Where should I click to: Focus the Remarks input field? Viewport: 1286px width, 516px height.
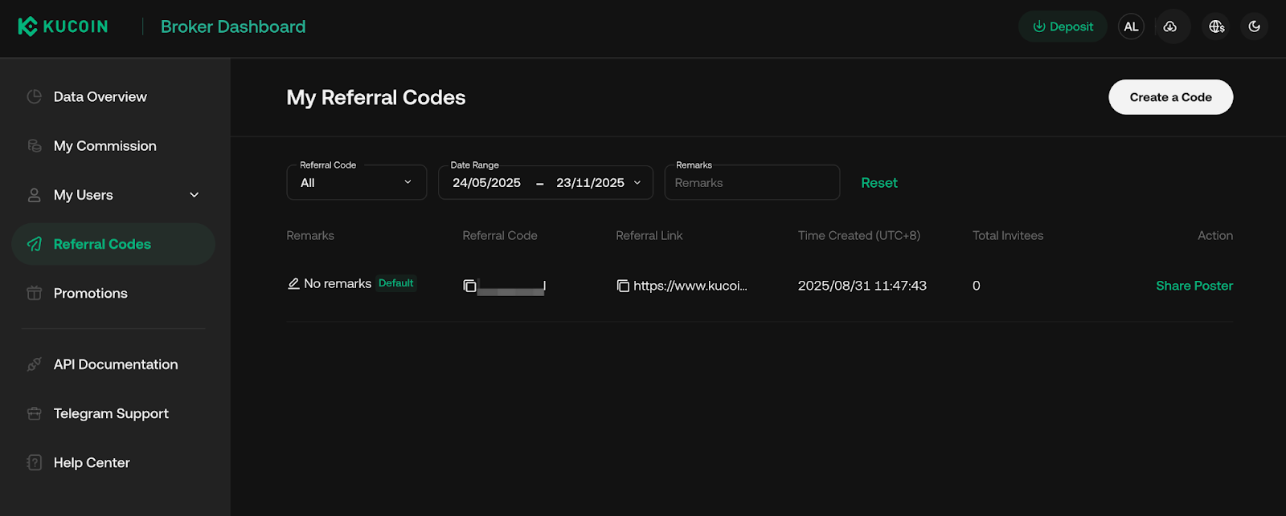[x=752, y=183]
